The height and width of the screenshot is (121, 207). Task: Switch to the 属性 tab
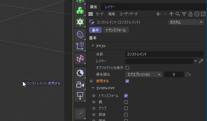click(93, 7)
